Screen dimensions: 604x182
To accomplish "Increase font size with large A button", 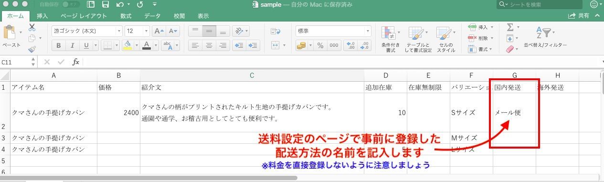I will click(159, 31).
